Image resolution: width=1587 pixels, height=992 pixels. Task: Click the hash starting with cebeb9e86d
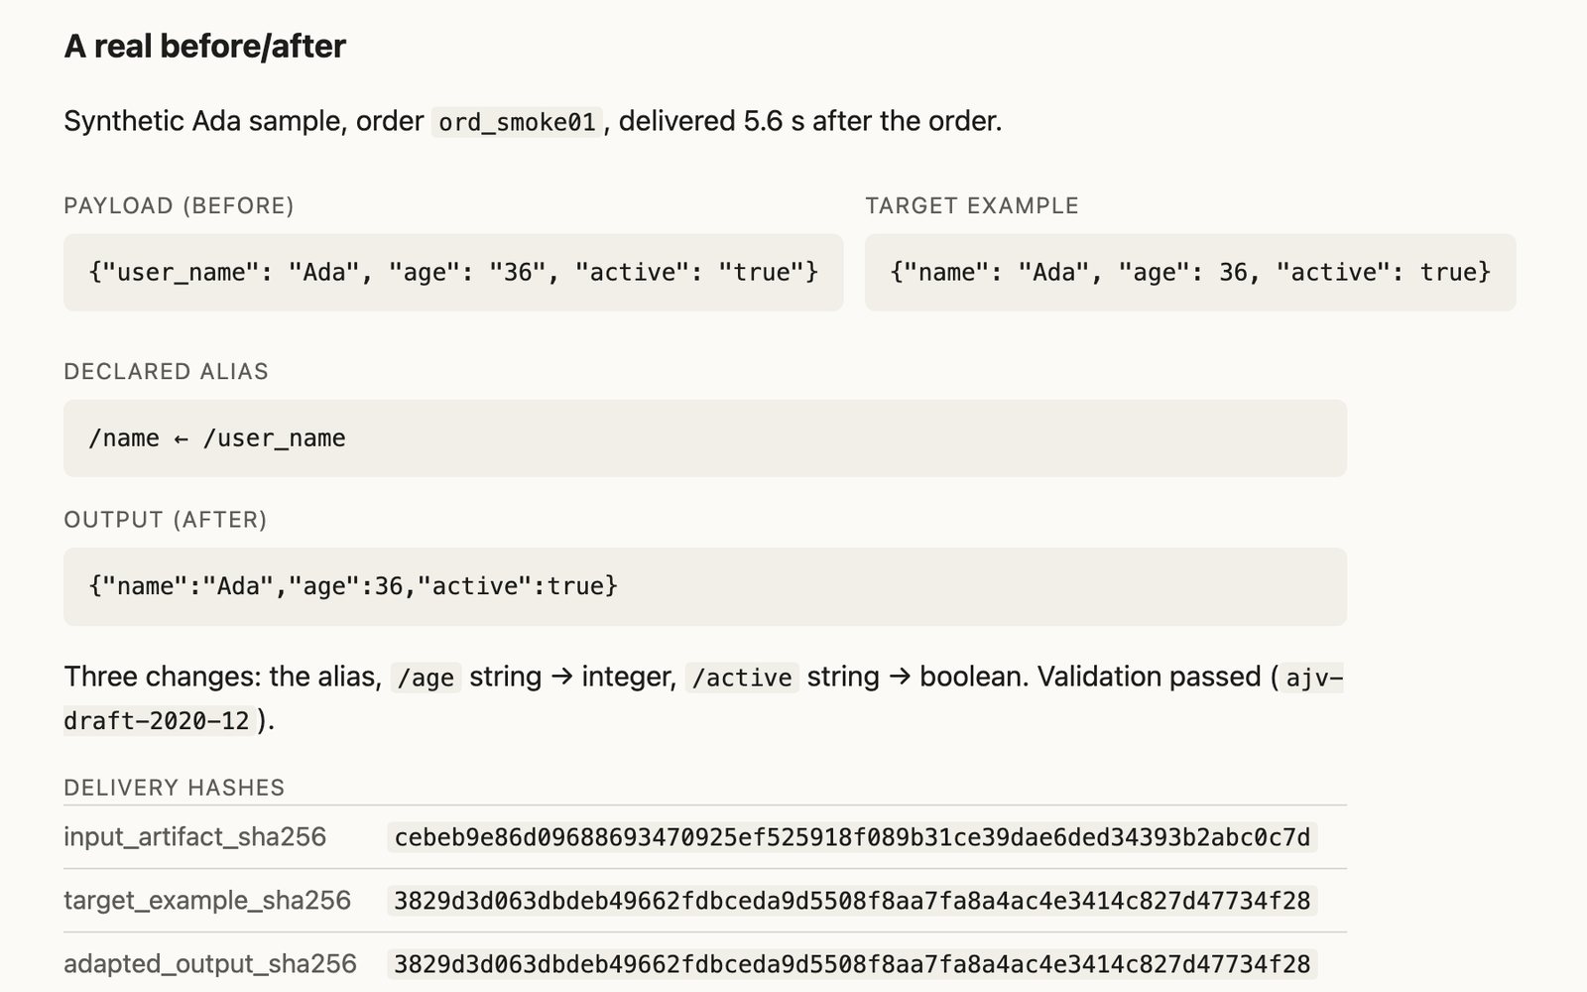[852, 837]
